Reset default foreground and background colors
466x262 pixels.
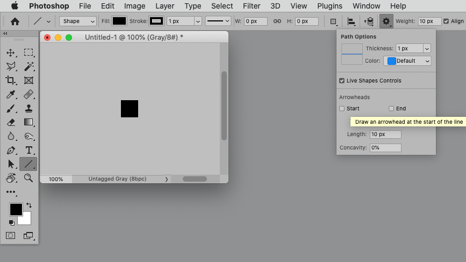[12, 222]
